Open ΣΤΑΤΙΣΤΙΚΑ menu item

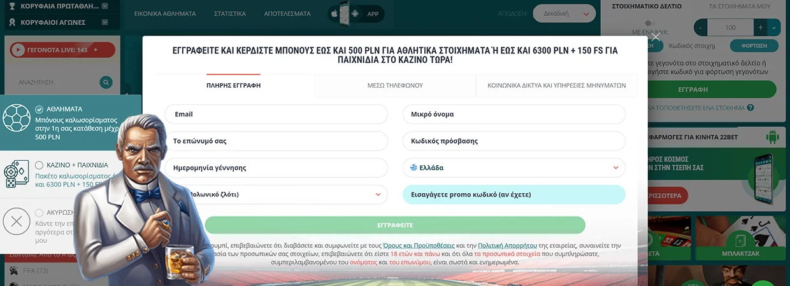coord(230,13)
